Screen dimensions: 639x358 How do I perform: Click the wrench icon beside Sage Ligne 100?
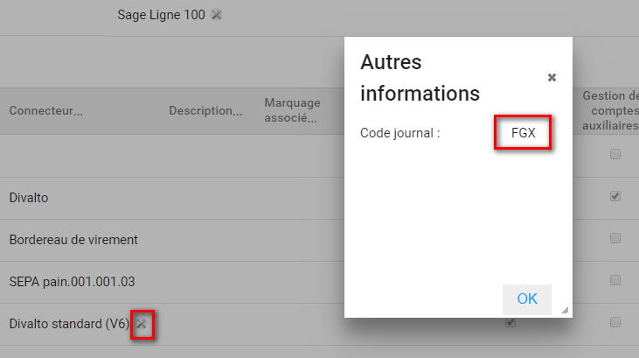point(217,15)
